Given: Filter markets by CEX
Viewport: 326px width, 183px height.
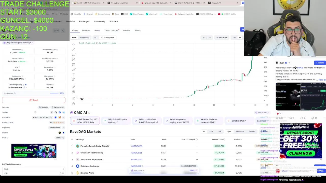Looking at the screenshot, I should coord(211,131).
